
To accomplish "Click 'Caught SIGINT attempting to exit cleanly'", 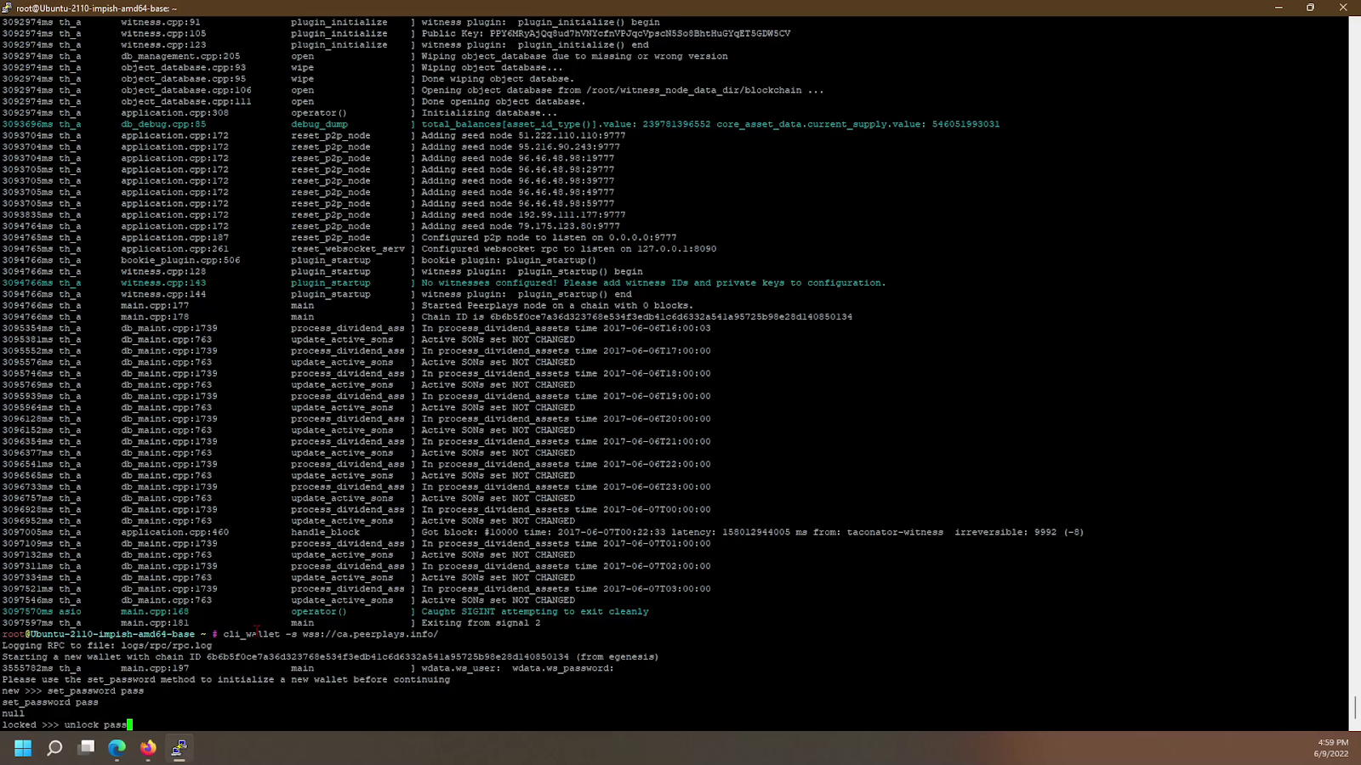I will pos(535,612).
